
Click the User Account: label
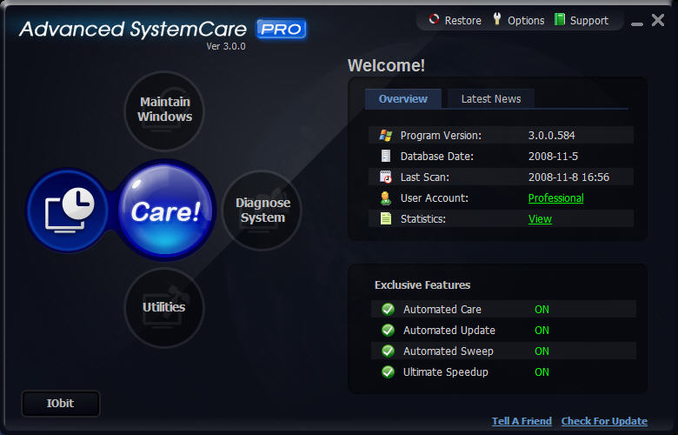tap(434, 198)
